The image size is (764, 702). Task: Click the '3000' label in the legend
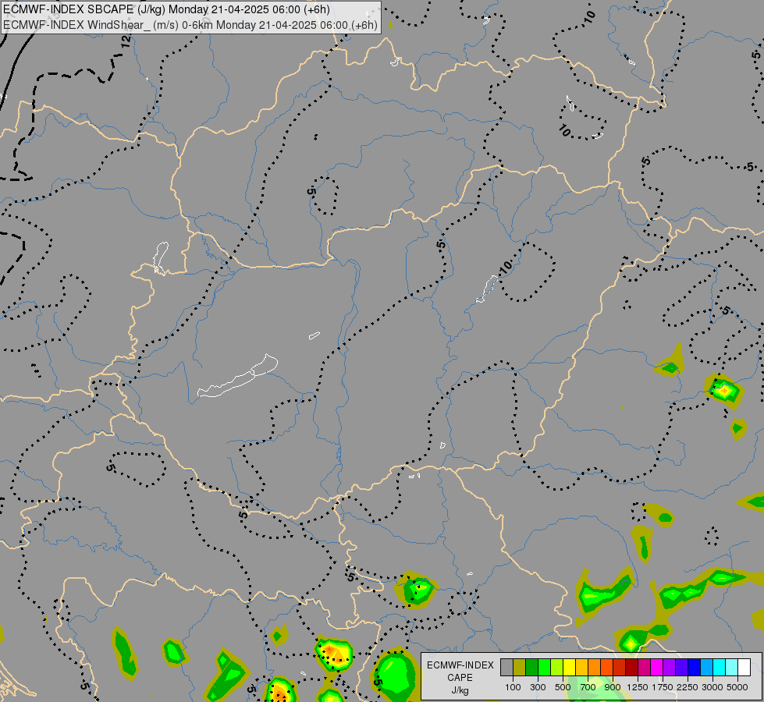tap(712, 687)
